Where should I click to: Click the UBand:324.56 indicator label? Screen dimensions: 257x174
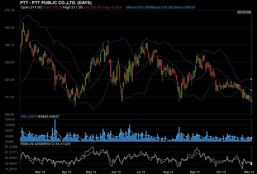coord(137,7)
